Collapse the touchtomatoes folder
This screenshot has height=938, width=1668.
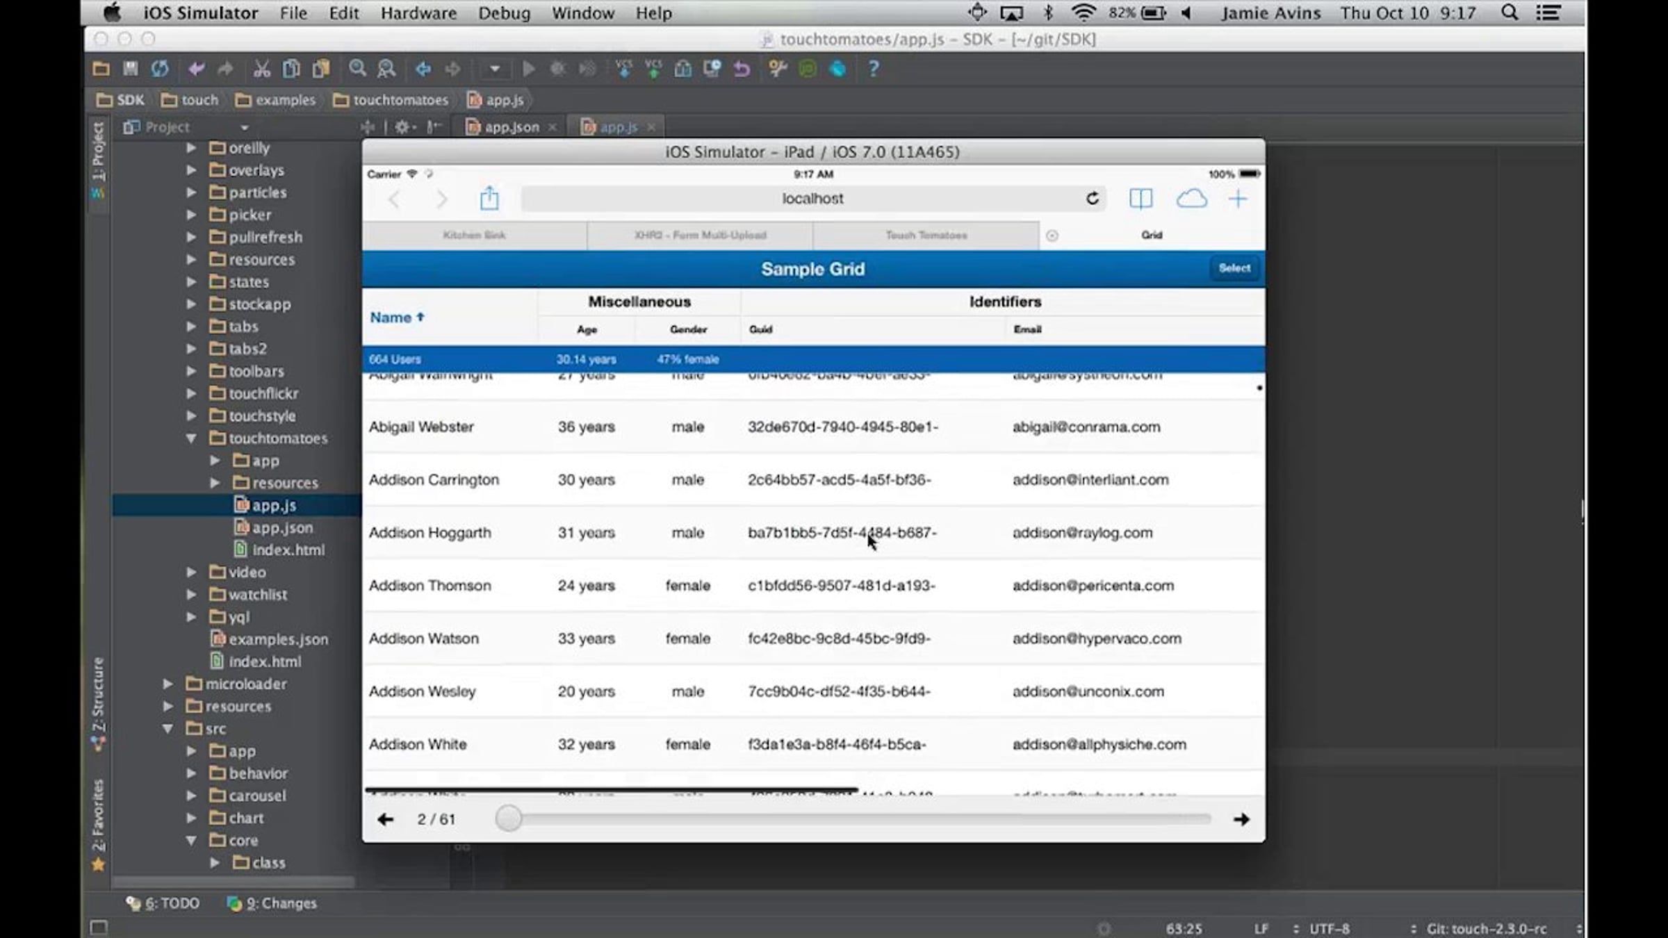click(191, 438)
